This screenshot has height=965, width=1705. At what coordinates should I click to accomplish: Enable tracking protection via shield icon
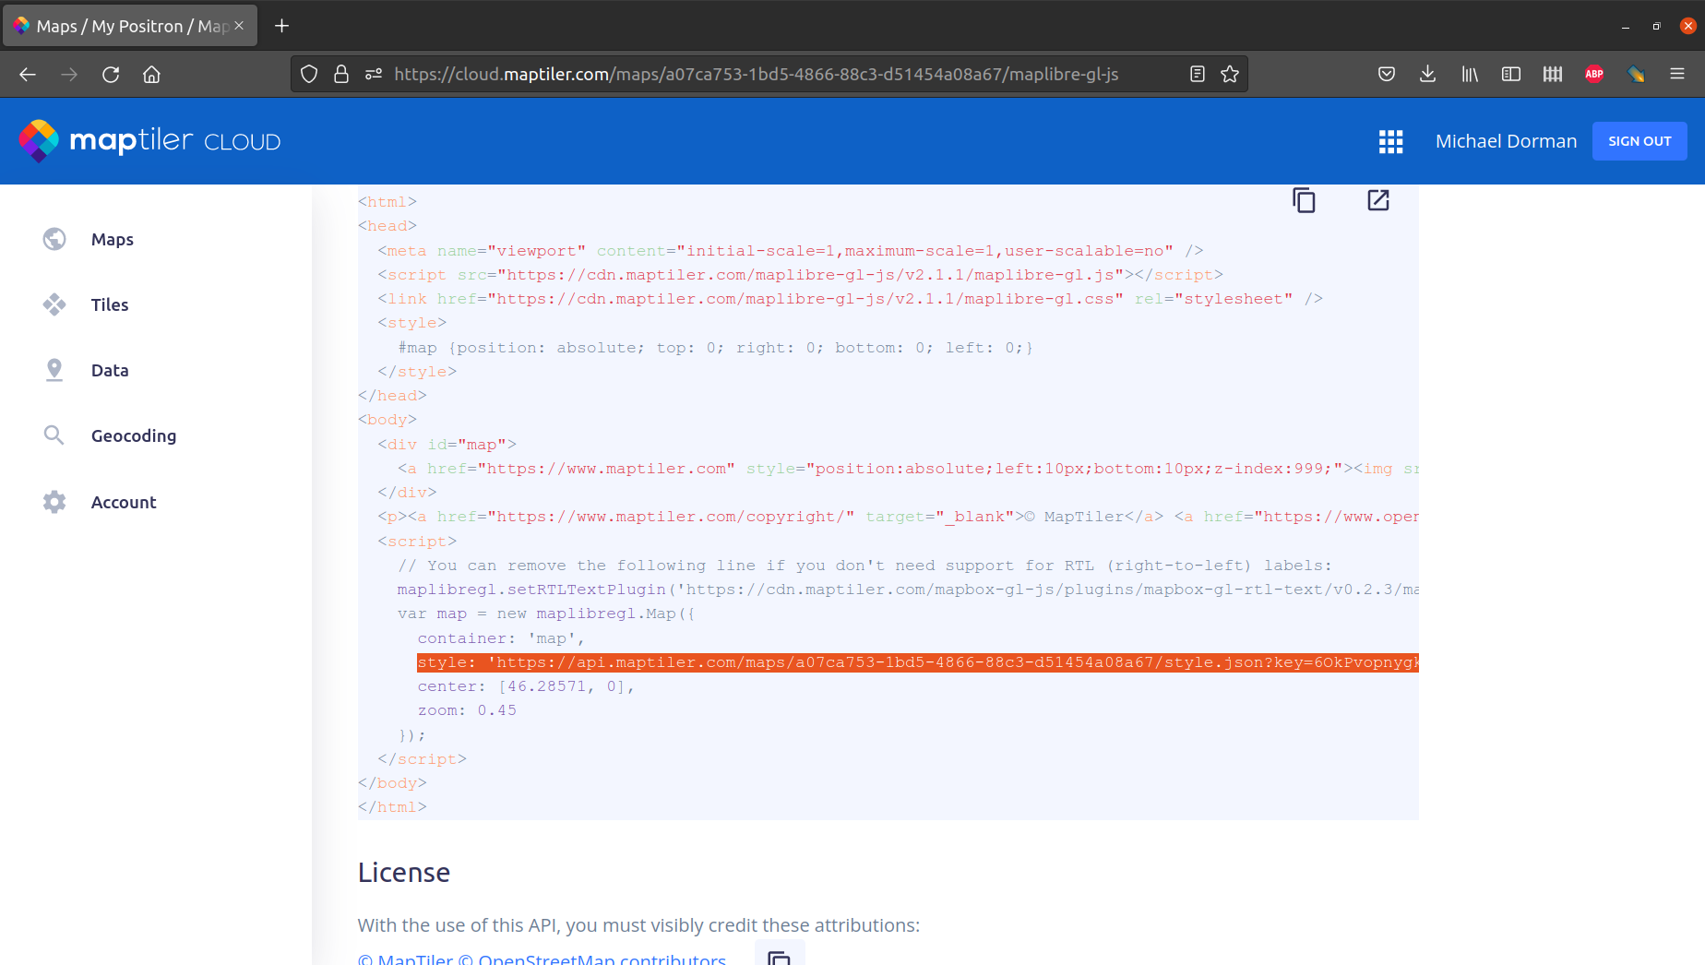[x=309, y=74]
